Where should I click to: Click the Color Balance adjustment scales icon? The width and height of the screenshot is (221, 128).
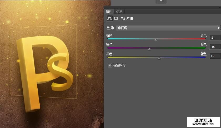(109, 19)
